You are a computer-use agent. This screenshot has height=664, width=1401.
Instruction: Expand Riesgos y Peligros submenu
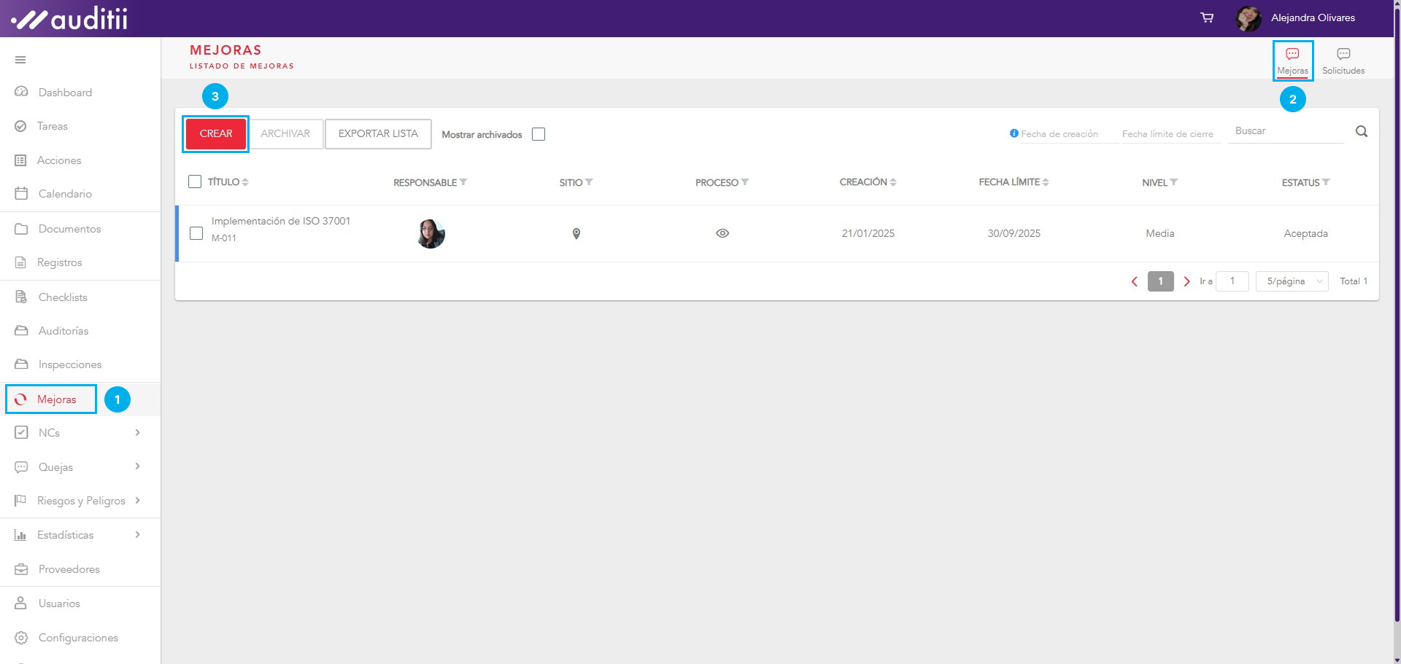[x=137, y=501]
